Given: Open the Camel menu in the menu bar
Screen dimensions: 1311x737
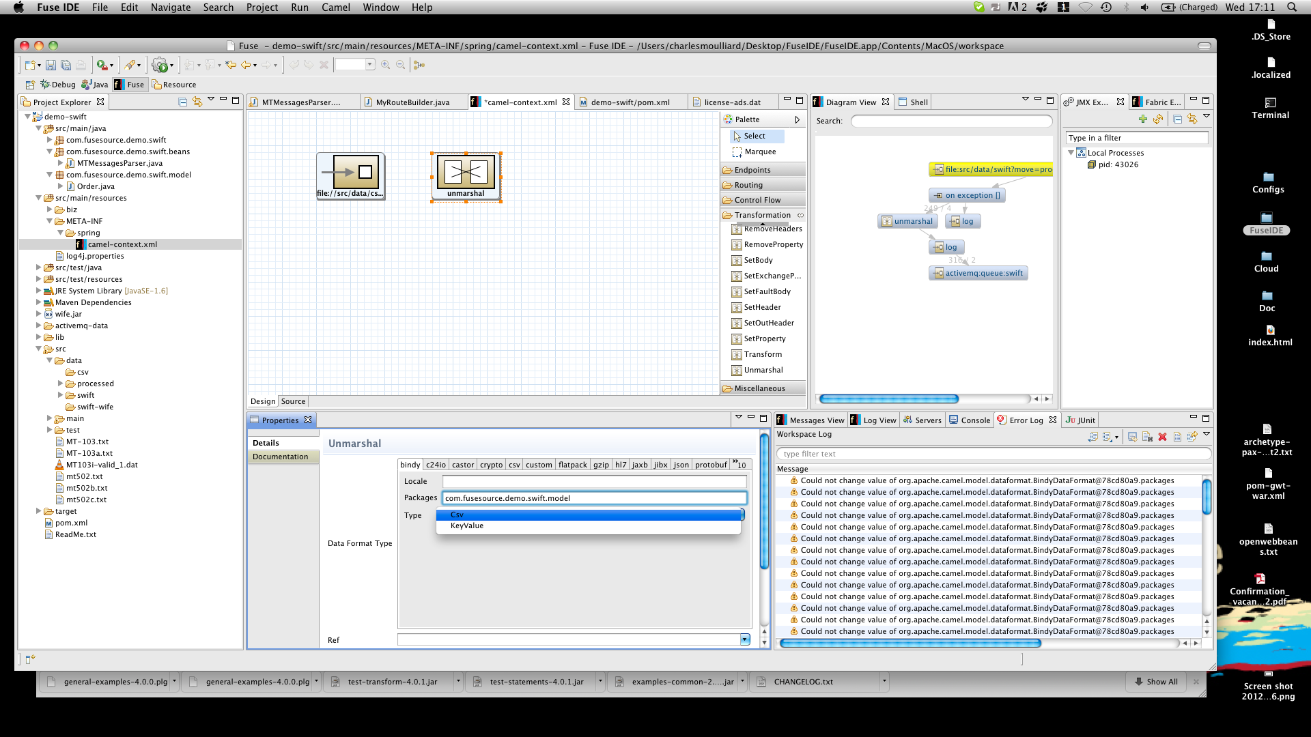Looking at the screenshot, I should [335, 8].
